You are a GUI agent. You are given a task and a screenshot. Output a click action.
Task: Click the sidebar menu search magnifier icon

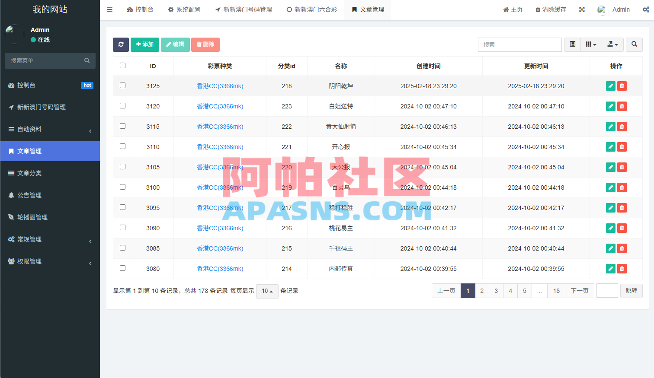point(87,60)
